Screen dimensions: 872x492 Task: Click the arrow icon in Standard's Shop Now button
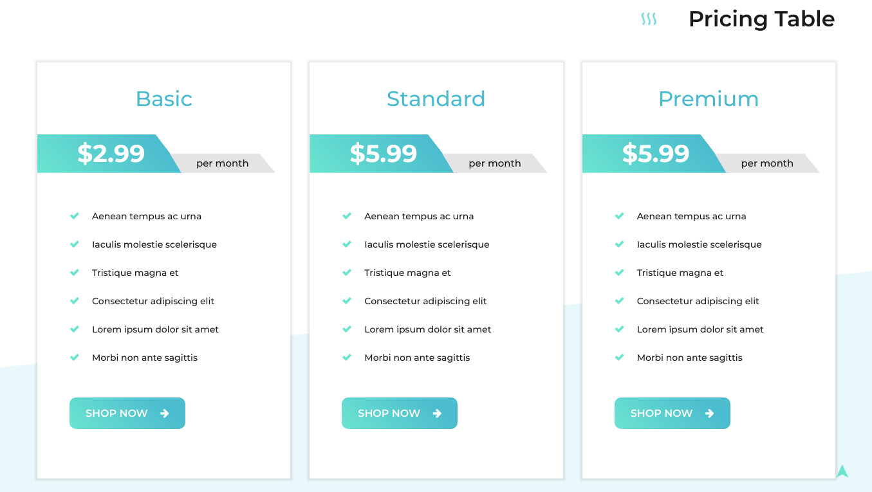click(437, 414)
